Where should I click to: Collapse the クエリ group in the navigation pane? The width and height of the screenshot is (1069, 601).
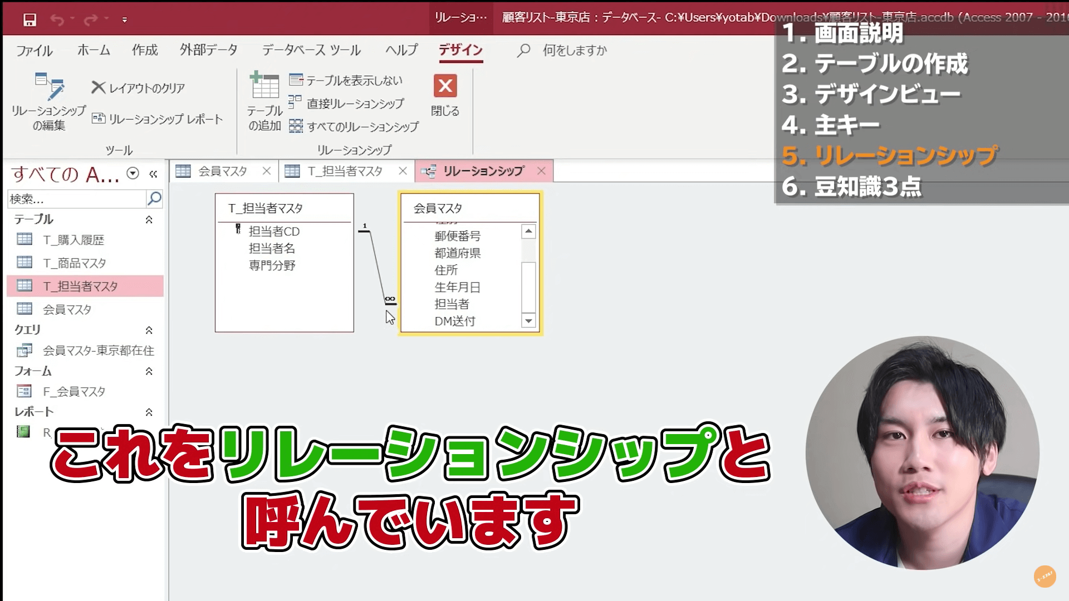[x=149, y=330]
